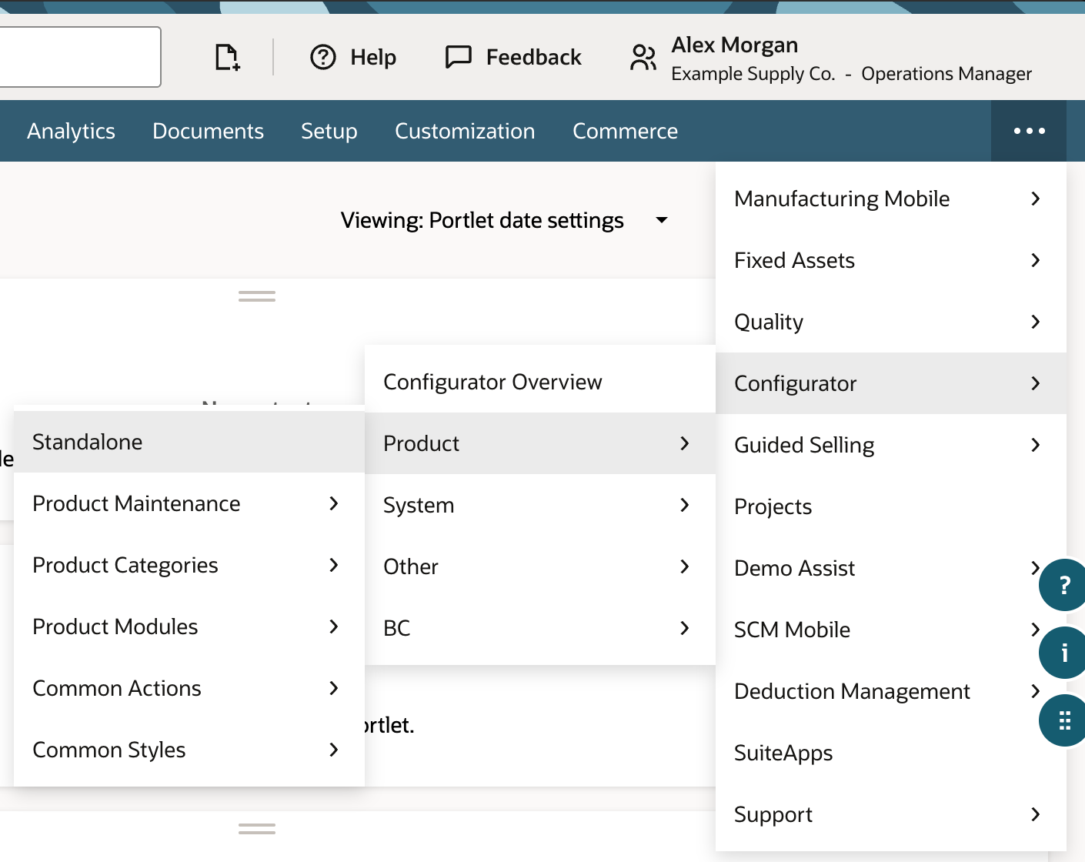This screenshot has width=1085, height=862.
Task: Open Viewing: Portlet date settings dropdown
Action: tap(505, 220)
